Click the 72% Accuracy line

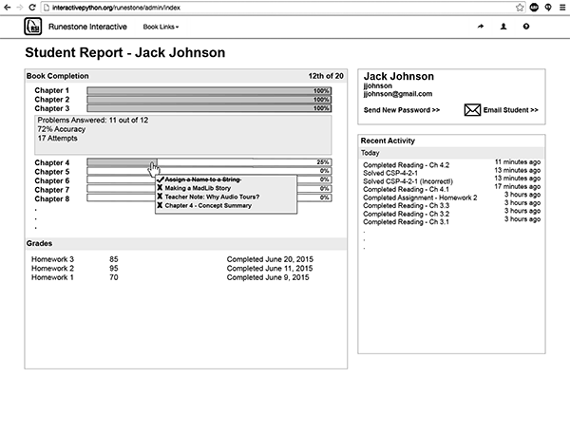tap(62, 129)
